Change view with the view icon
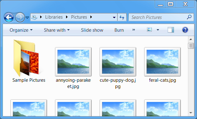Viewport: 197px width, 119px height. (x=149, y=30)
